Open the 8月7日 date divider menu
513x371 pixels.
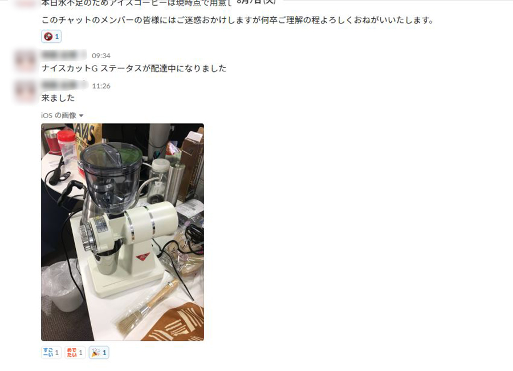[256, 2]
